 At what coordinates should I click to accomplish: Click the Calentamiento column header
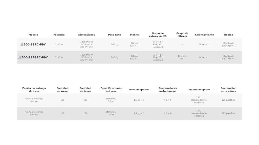coord(204,35)
